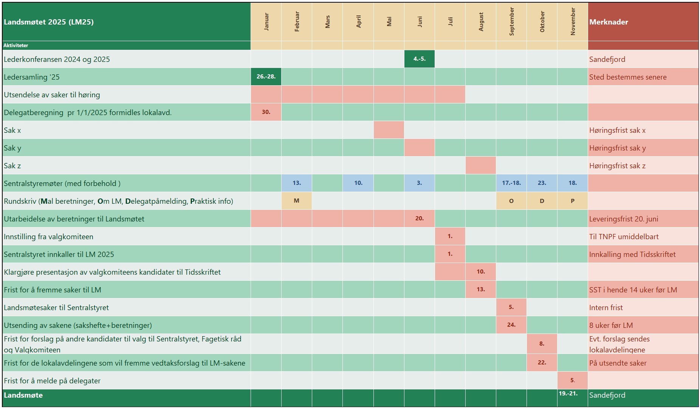Click the 26.-28. marker in Ledersamling row
This screenshot has height=409, width=700.
266,77
